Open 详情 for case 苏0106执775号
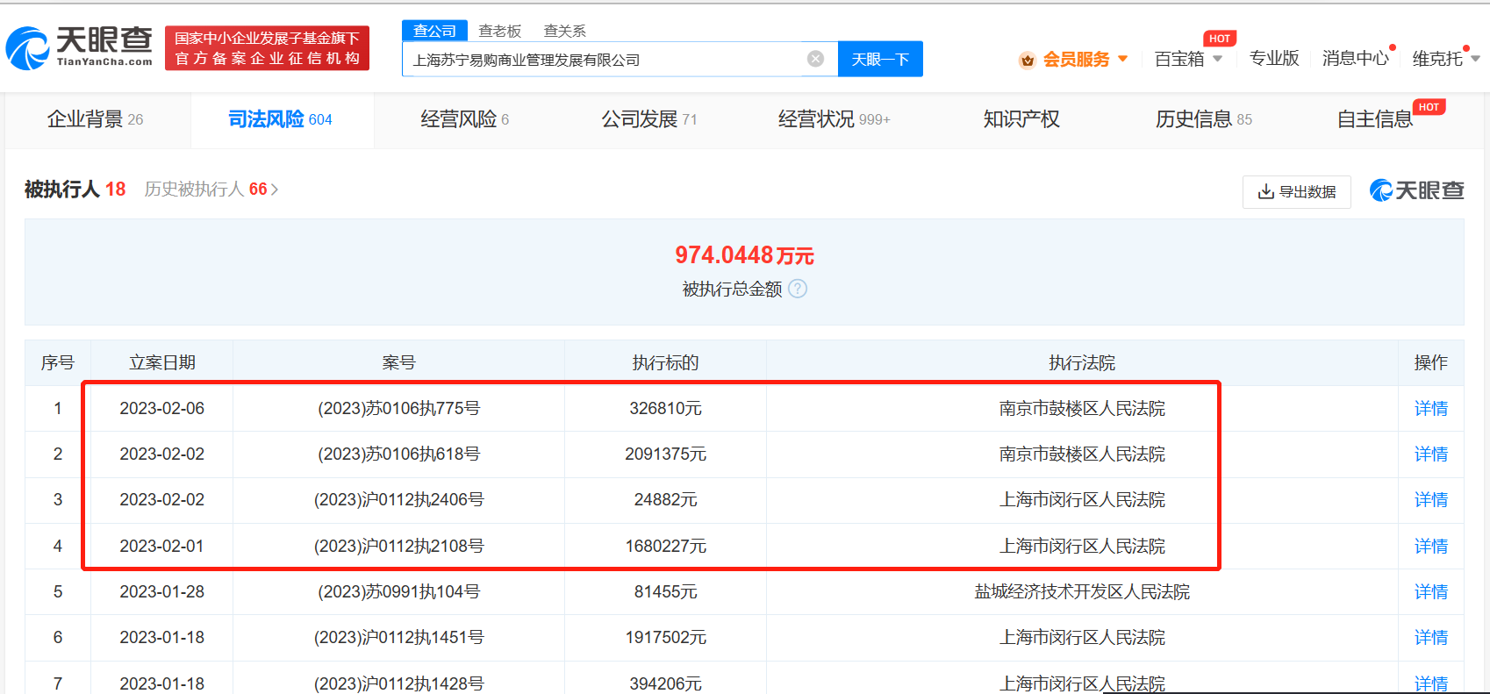Viewport: 1490px width, 694px height. tap(1430, 408)
